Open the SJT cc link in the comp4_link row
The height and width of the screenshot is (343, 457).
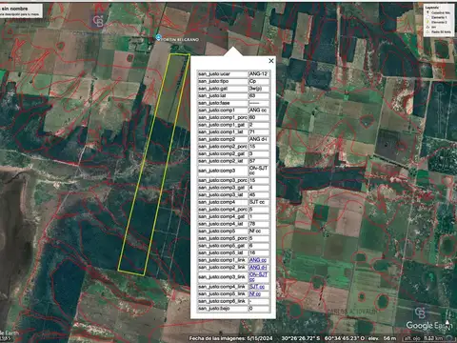(257, 287)
